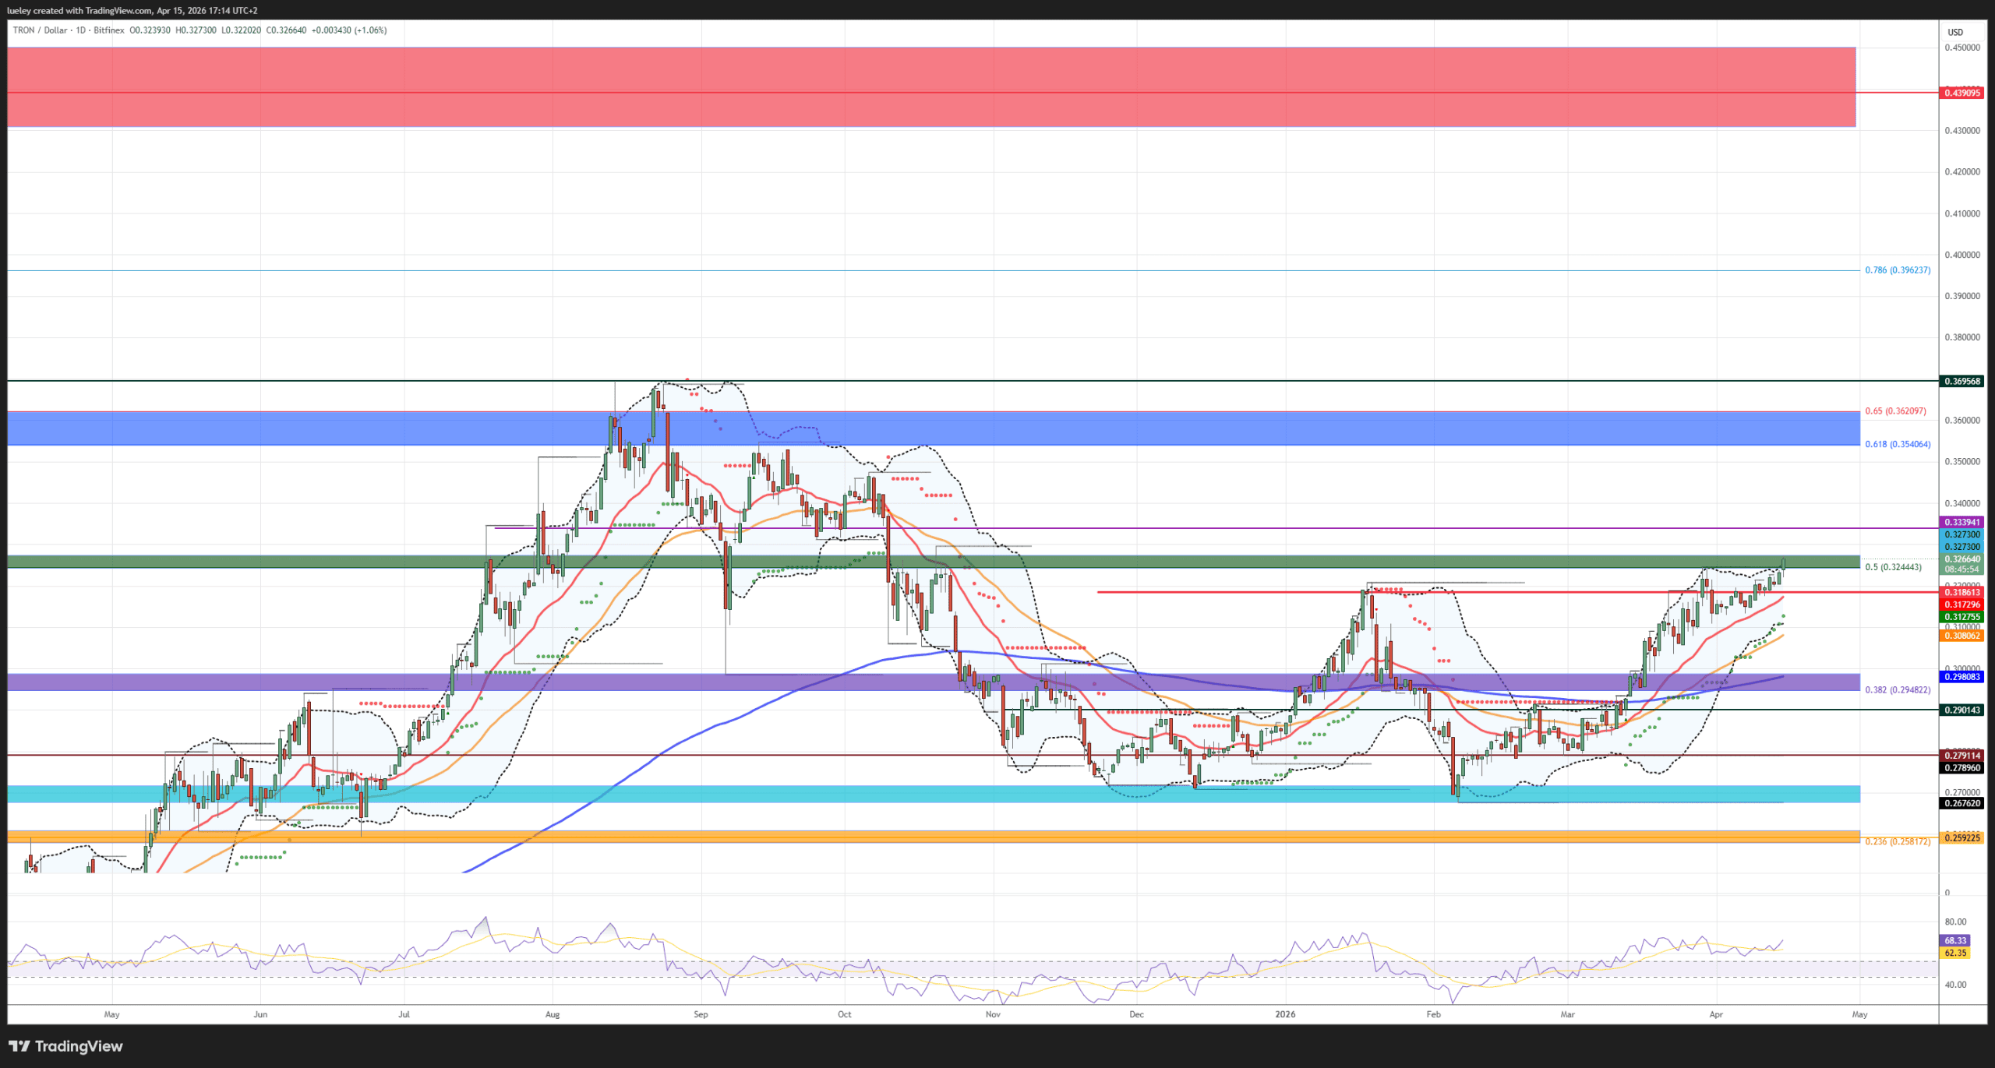Click the USD currency label on price axis
Image resolution: width=1995 pixels, height=1068 pixels.
(x=1955, y=32)
